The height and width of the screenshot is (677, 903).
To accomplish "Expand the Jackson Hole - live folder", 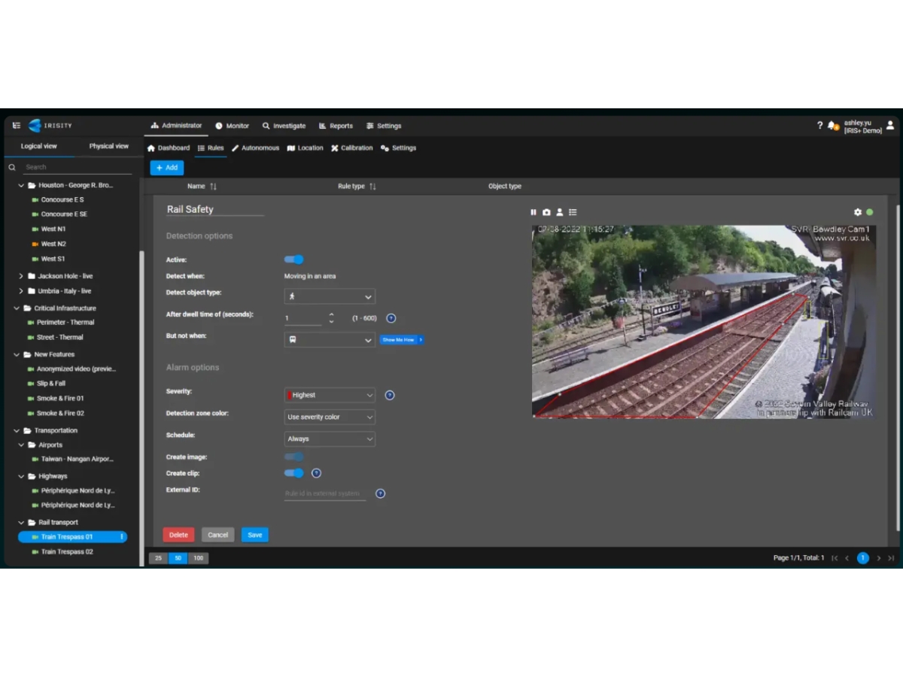I will (x=21, y=276).
